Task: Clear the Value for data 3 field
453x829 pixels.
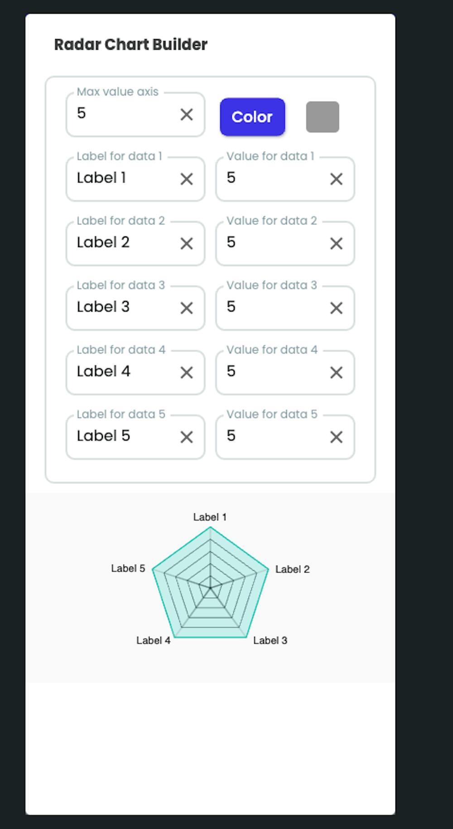Action: (x=336, y=308)
